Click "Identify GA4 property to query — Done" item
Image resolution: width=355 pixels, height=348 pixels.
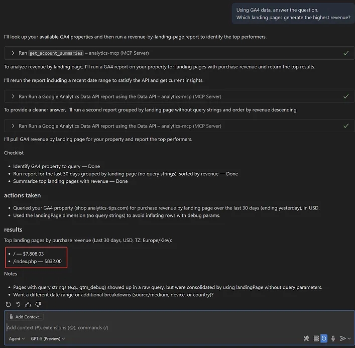click(x=57, y=166)
